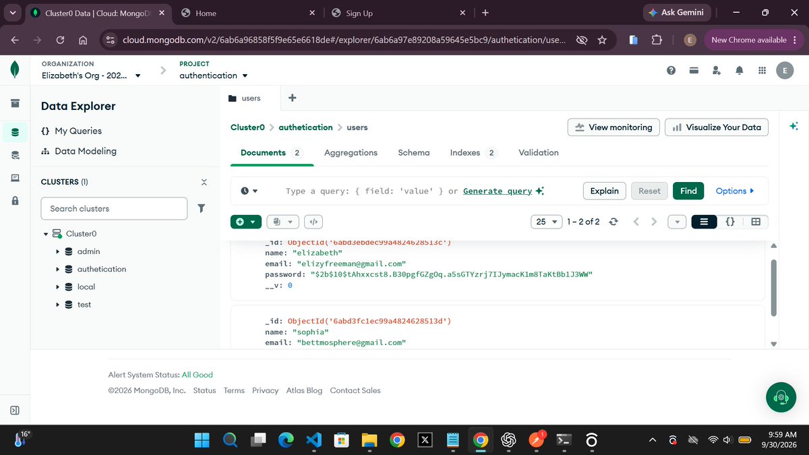Switch to the Aggregations tab

click(x=351, y=153)
